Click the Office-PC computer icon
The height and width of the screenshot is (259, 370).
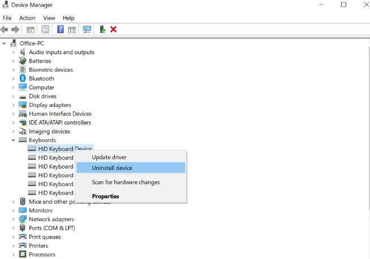[13, 43]
